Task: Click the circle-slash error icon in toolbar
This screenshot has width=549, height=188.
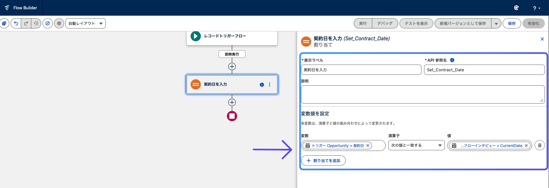Action: (48, 23)
